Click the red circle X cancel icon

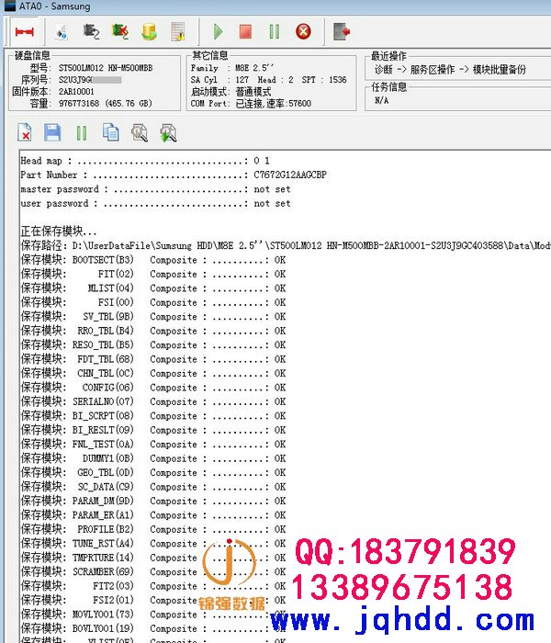coord(303,31)
